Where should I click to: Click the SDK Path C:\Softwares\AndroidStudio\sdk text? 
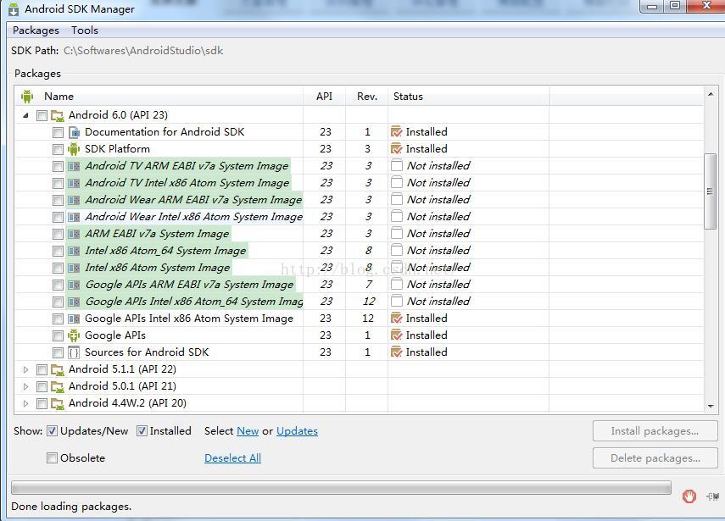coord(143,51)
